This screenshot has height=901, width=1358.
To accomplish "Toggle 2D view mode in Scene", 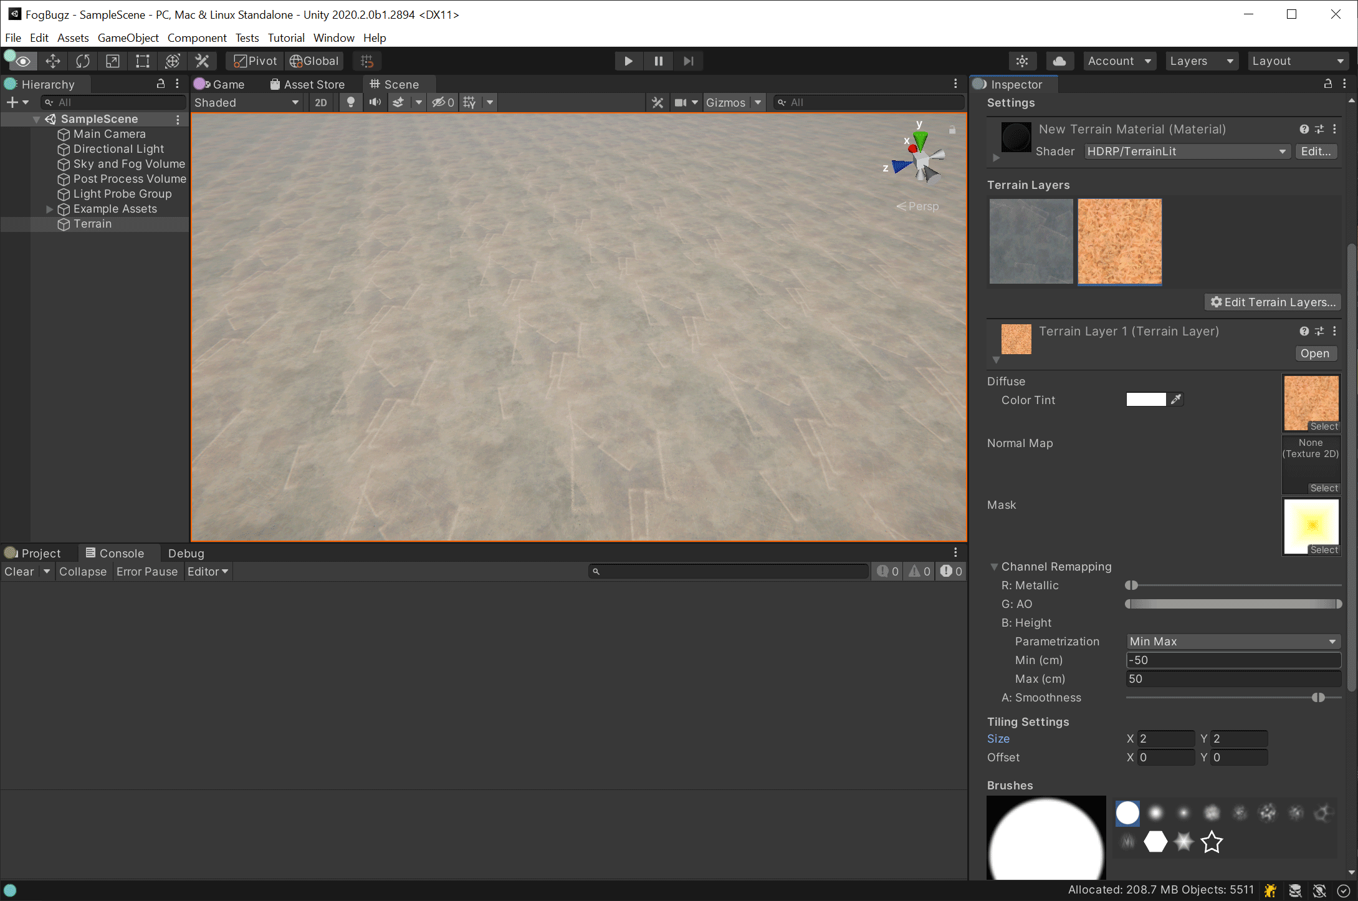I will pos(321,103).
